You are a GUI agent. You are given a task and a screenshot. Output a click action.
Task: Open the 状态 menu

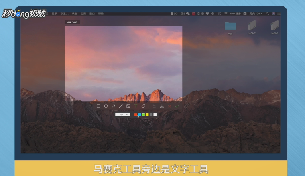click(75, 14)
